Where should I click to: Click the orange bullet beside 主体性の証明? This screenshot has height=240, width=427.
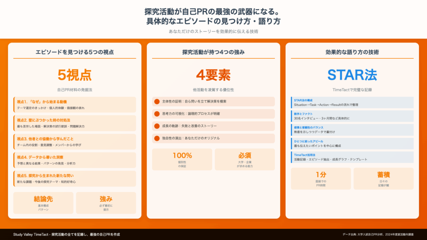pos(157,101)
